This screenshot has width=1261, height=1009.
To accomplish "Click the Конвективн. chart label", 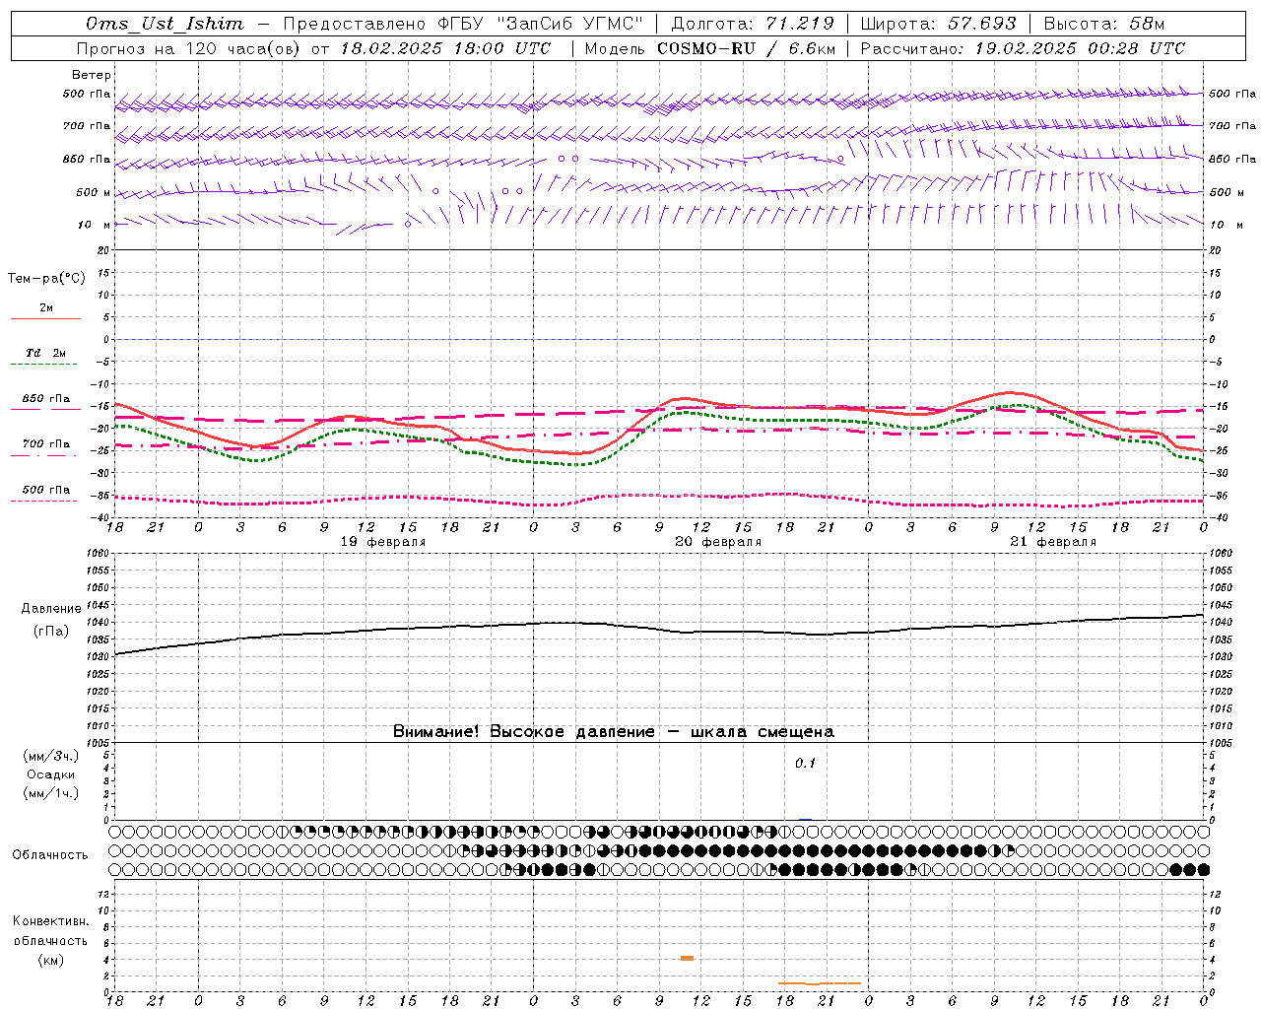I will 51,921.
